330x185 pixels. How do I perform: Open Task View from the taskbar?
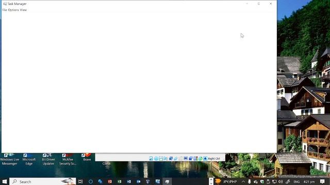coord(80,181)
